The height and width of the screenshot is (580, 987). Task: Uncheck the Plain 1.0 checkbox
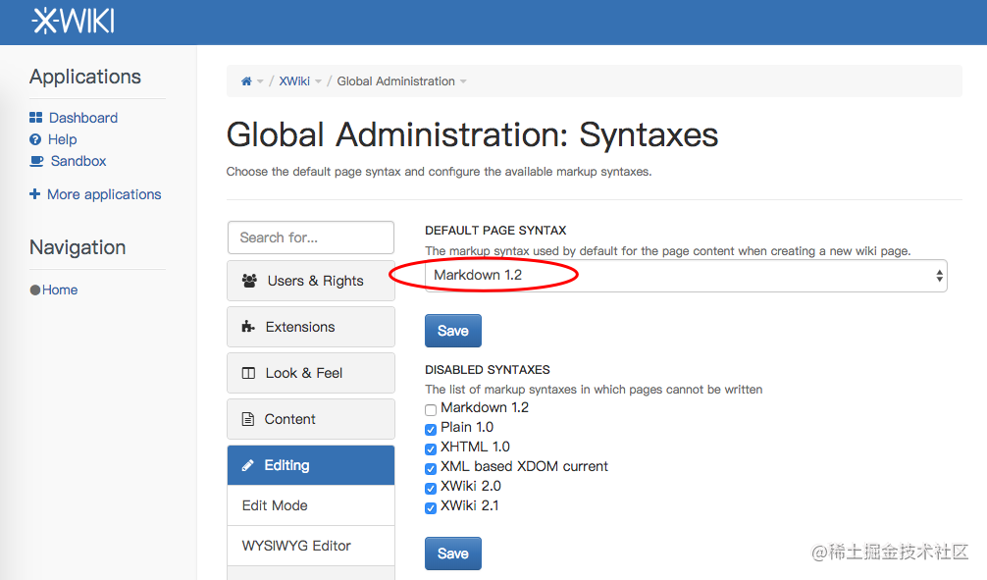pyautogui.click(x=431, y=430)
